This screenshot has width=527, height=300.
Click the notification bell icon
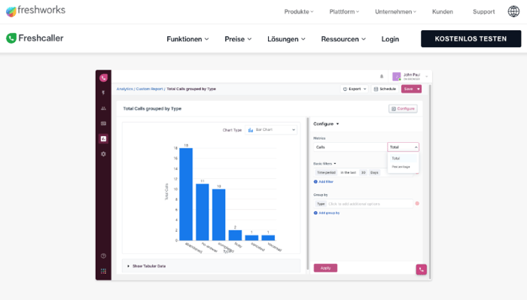tap(382, 77)
